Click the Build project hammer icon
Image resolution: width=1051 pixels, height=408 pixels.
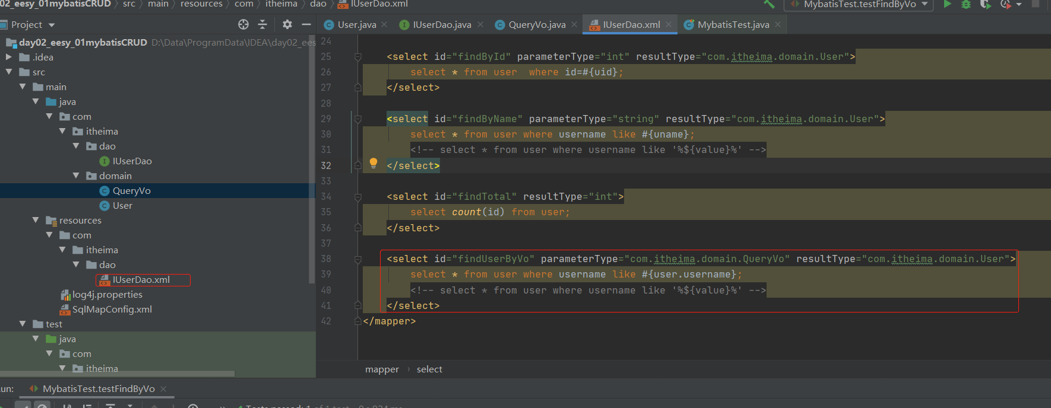769,4
